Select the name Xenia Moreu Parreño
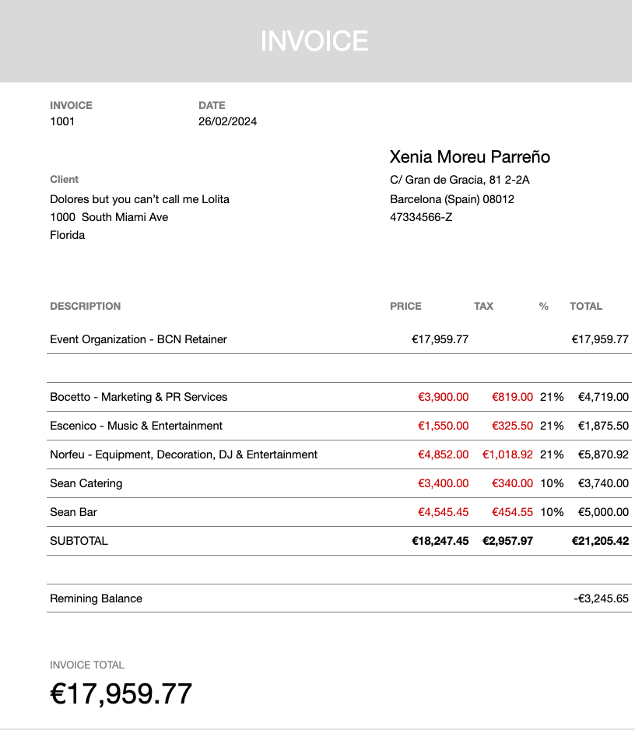This screenshot has width=635, height=730. (x=470, y=157)
